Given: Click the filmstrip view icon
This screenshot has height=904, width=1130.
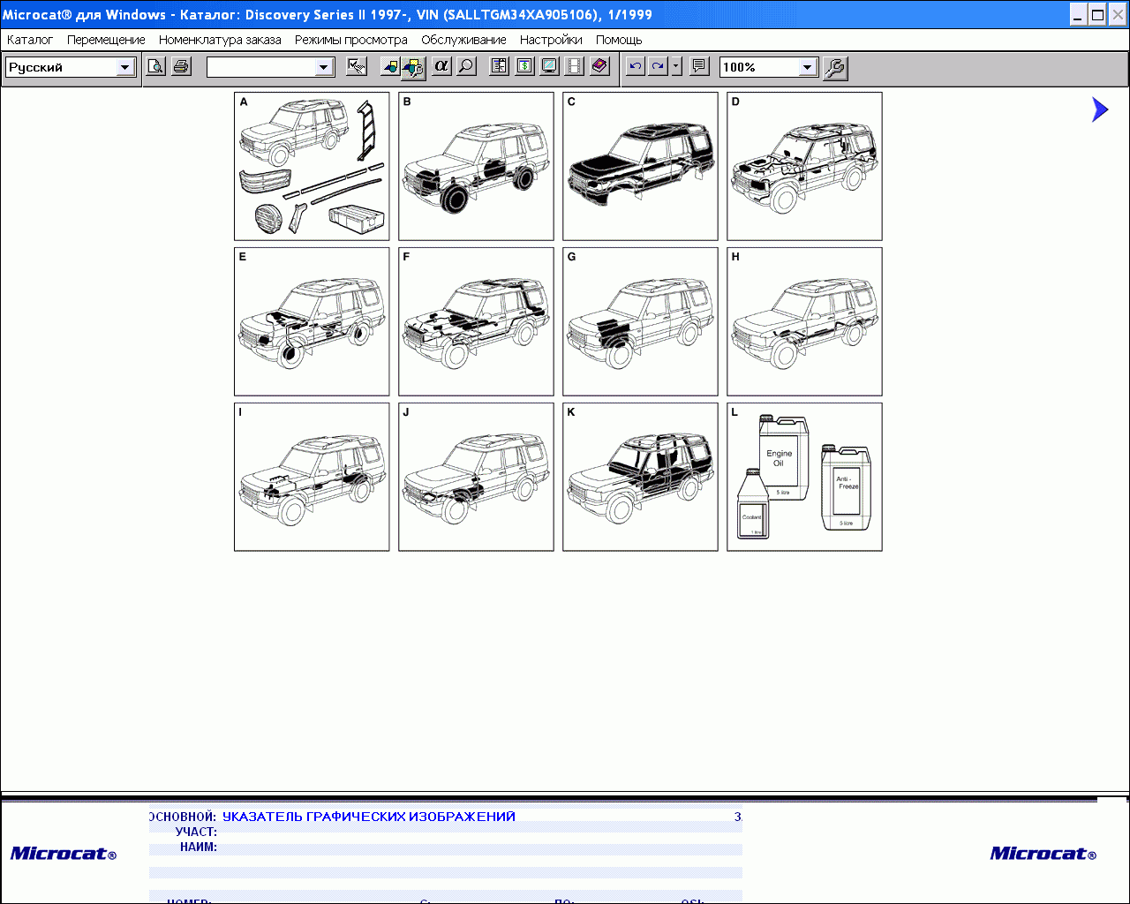Looking at the screenshot, I should 574,67.
